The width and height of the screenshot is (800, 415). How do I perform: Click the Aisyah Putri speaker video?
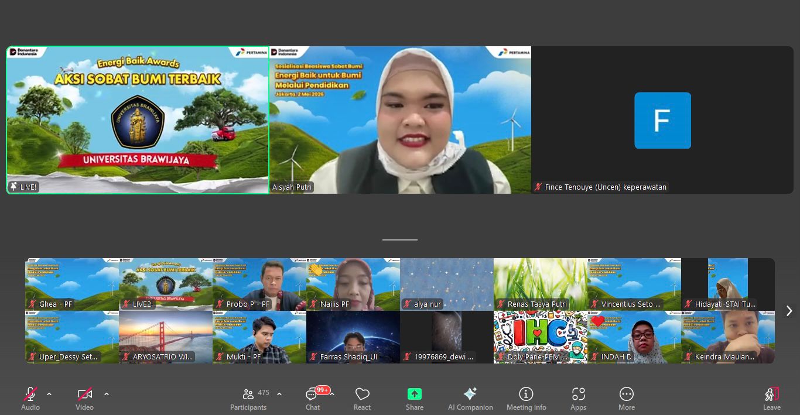pos(400,120)
